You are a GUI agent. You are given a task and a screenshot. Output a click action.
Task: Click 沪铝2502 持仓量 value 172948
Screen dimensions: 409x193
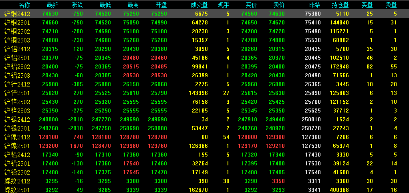click(x=339, y=67)
